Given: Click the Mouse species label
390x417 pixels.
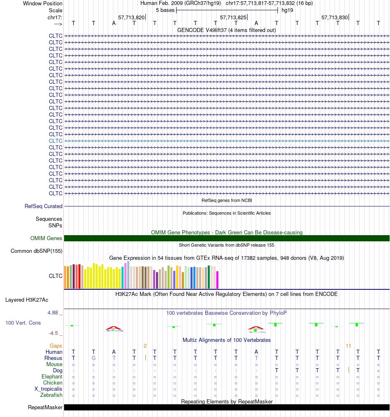Looking at the screenshot, I should 54,364.
